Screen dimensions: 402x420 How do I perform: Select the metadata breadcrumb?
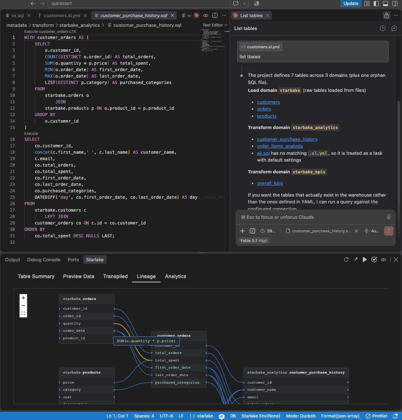[x=16, y=25]
